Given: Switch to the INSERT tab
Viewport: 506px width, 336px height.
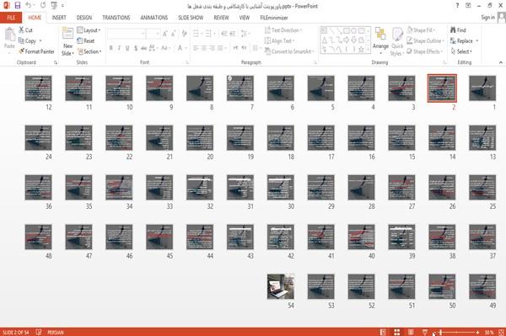Looking at the screenshot, I should pos(59,18).
